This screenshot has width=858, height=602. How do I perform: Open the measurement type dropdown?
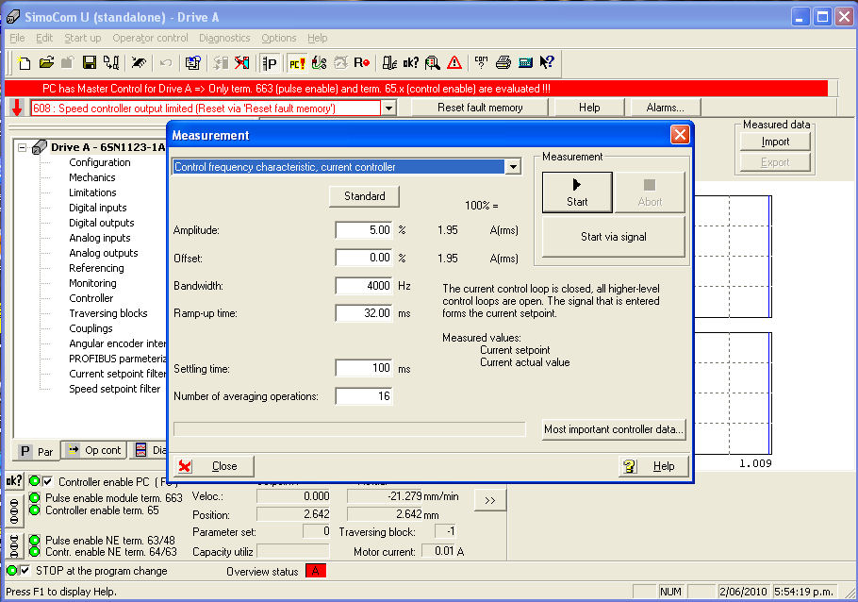(x=513, y=167)
